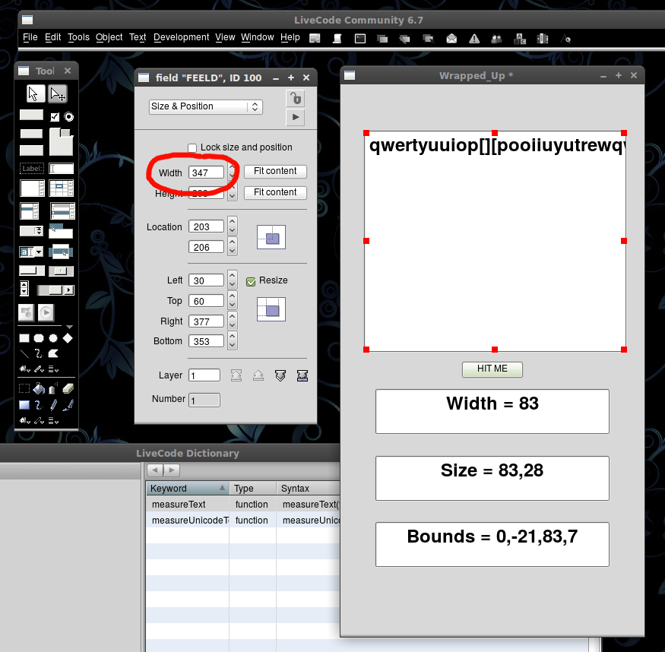Decrease the Location 206 value stepper
665x652 pixels.
pos(232,251)
